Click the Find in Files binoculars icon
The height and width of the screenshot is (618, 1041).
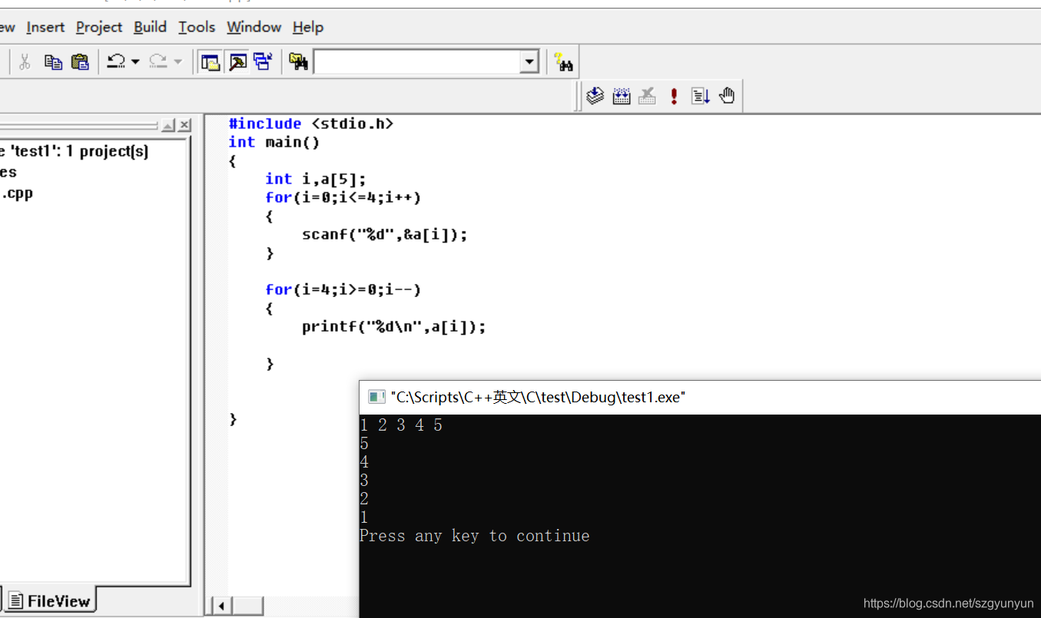(x=298, y=62)
